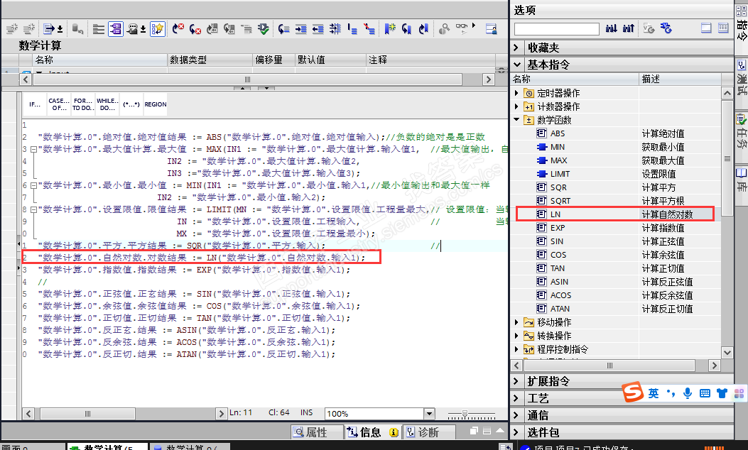Viewport: 748px width, 450px height.
Task: Click the blue version update icon in instructions panel
Action: (x=666, y=28)
